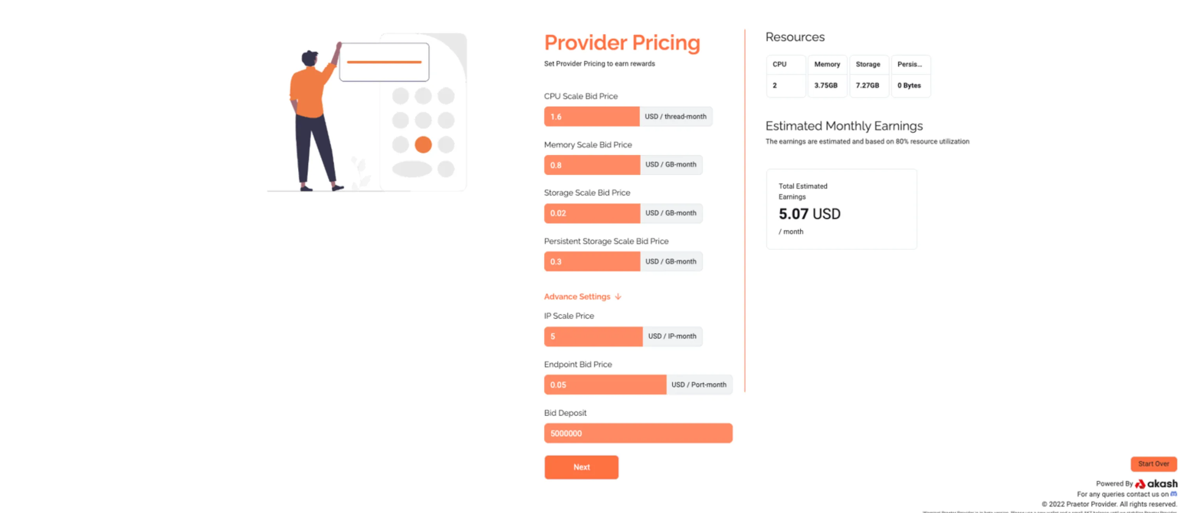Click the Storage resource card
This screenshot has height=513, width=1184.
[x=868, y=76]
